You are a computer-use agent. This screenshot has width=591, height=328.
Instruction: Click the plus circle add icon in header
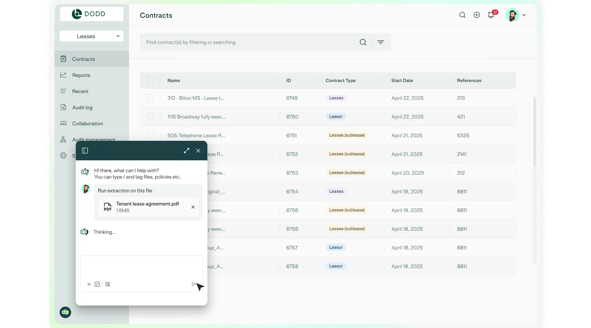[x=477, y=15]
